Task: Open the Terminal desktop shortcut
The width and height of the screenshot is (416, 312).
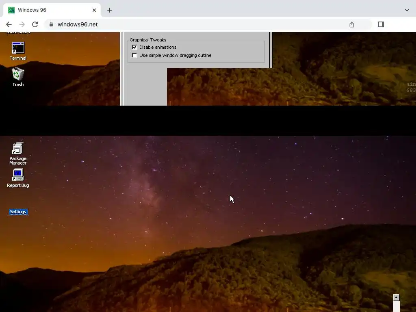Action: click(x=18, y=51)
